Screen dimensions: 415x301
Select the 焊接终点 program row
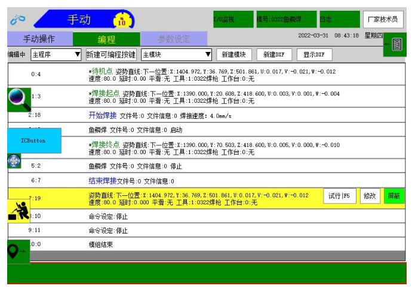207,148
